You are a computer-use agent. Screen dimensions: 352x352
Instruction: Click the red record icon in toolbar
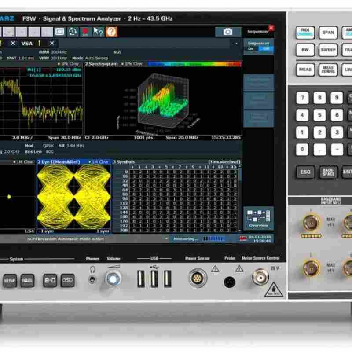click(x=85, y=32)
